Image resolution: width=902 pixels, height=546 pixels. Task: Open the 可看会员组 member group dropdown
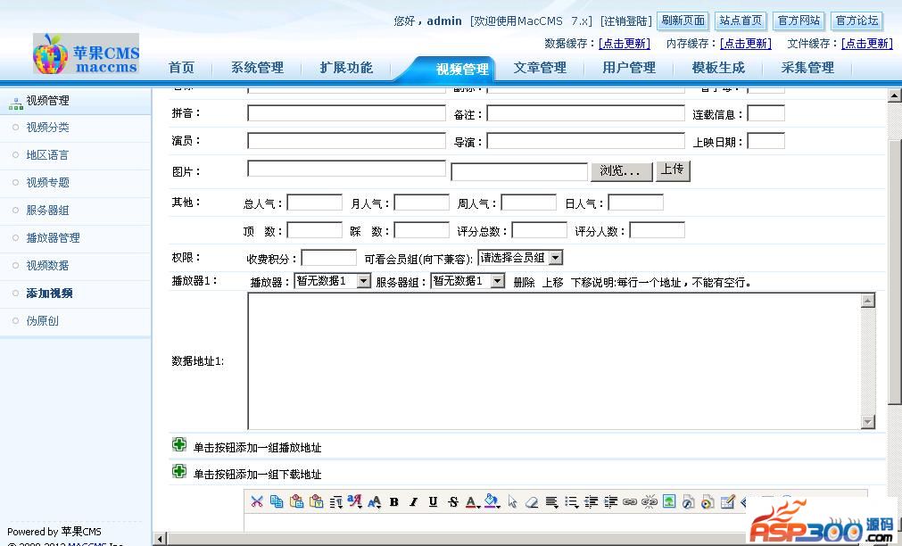point(520,258)
